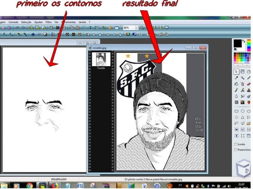The image size is (253, 189).
Task: Select the paint bucket fill tool
Action: (x=236, y=84)
